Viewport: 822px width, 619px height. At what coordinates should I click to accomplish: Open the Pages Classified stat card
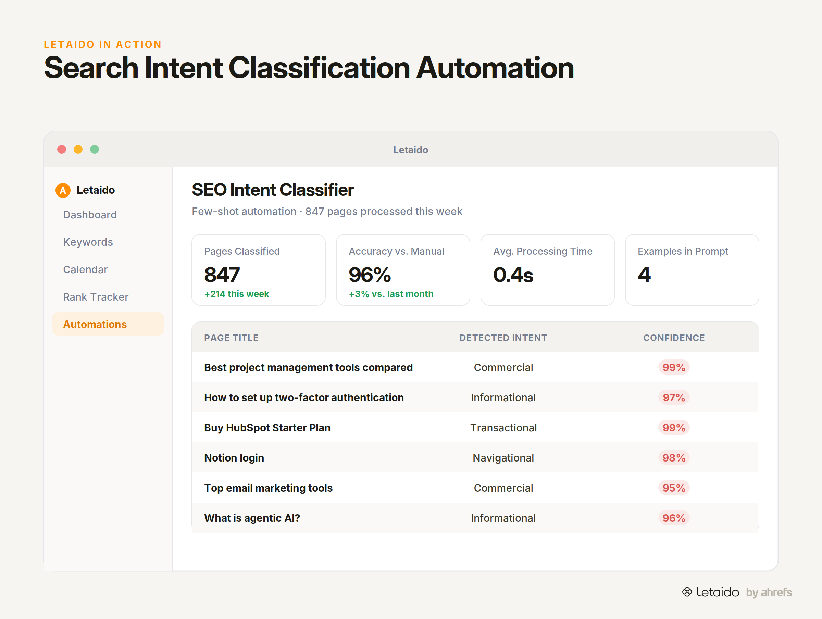[x=259, y=270]
